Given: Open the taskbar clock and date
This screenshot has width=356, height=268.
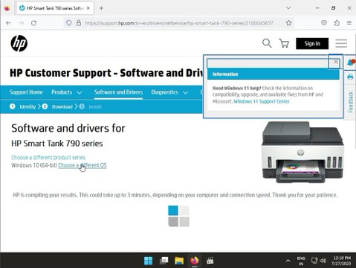Looking at the screenshot, I should (x=342, y=261).
